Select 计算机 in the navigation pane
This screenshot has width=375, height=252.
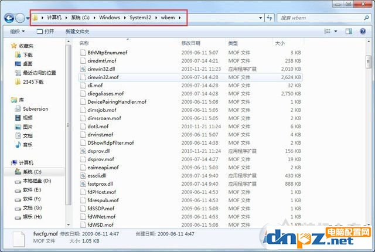tap(26, 162)
